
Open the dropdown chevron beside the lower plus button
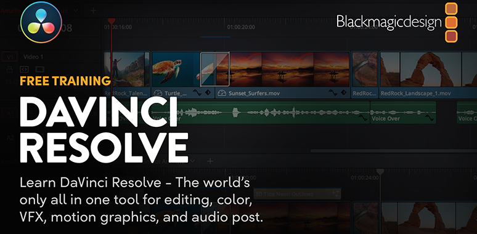pyautogui.click(x=192, y=161)
